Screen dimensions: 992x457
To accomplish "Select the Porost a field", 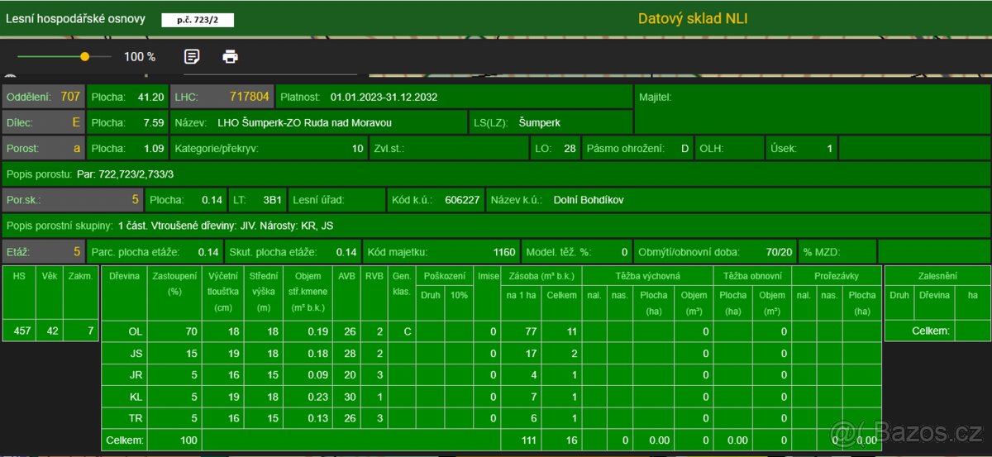I will click(x=43, y=149).
